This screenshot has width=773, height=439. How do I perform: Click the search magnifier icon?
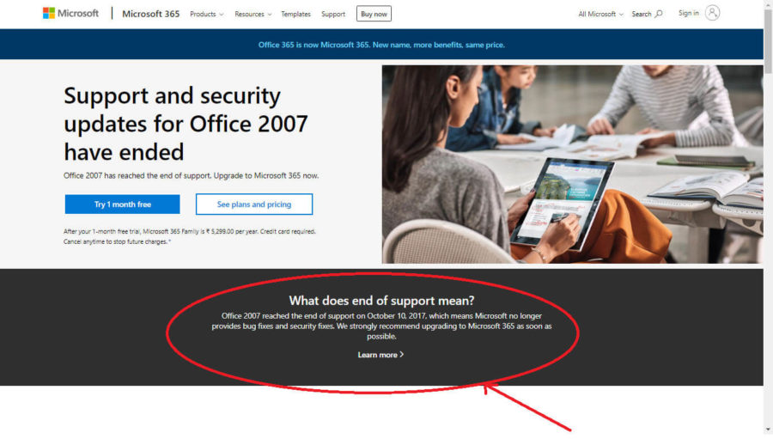point(659,14)
